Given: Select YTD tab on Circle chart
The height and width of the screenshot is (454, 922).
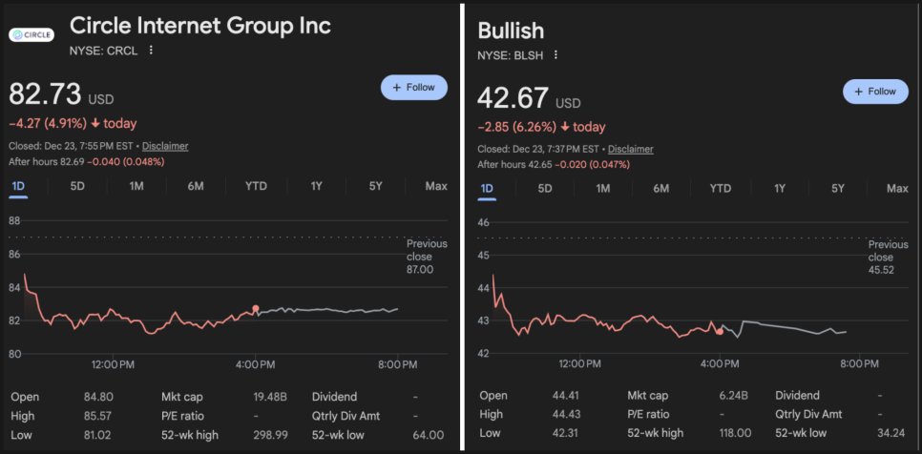Looking at the screenshot, I should (x=256, y=185).
